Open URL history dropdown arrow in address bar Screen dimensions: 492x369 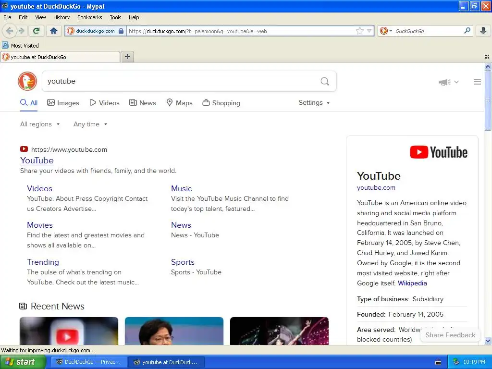tap(369, 31)
